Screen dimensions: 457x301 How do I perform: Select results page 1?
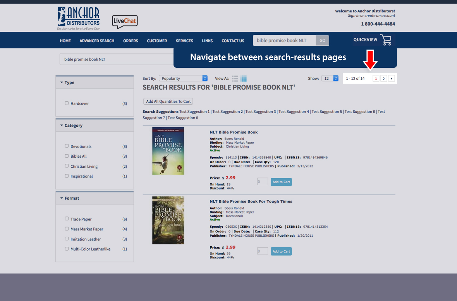click(x=376, y=79)
